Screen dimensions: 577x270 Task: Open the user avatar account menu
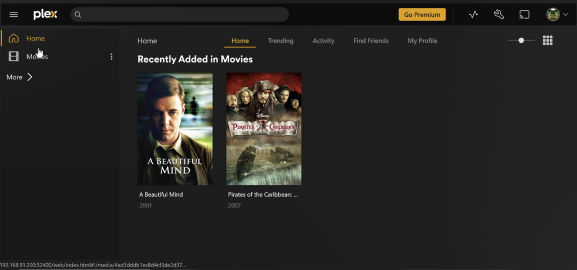(557, 15)
